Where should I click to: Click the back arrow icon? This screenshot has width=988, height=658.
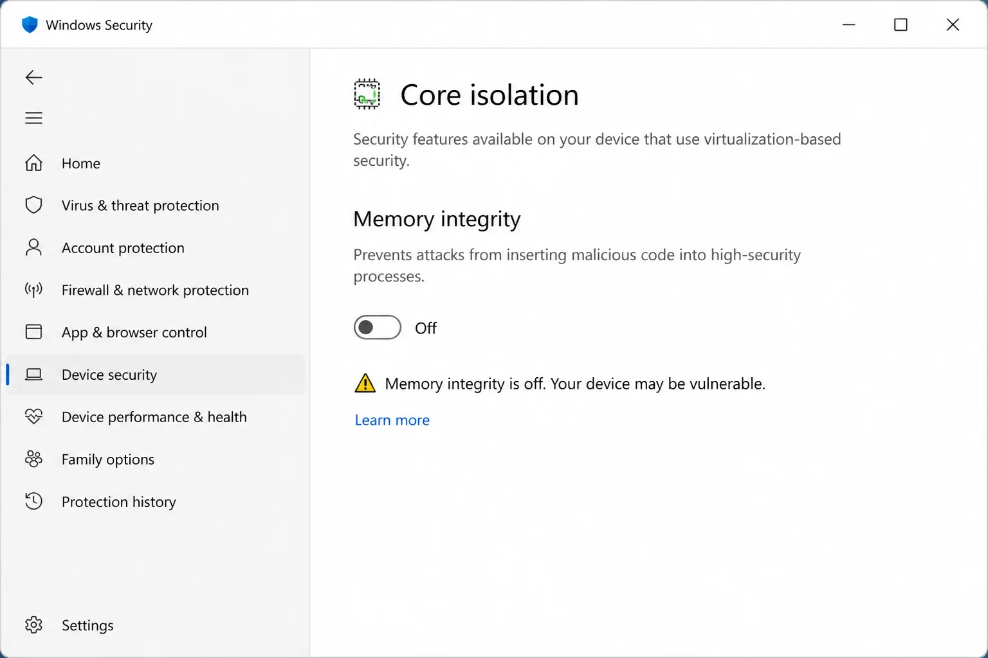click(x=33, y=77)
